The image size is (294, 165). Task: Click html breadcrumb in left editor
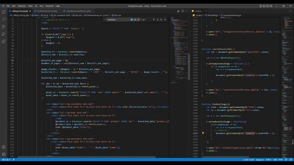tap(36, 15)
